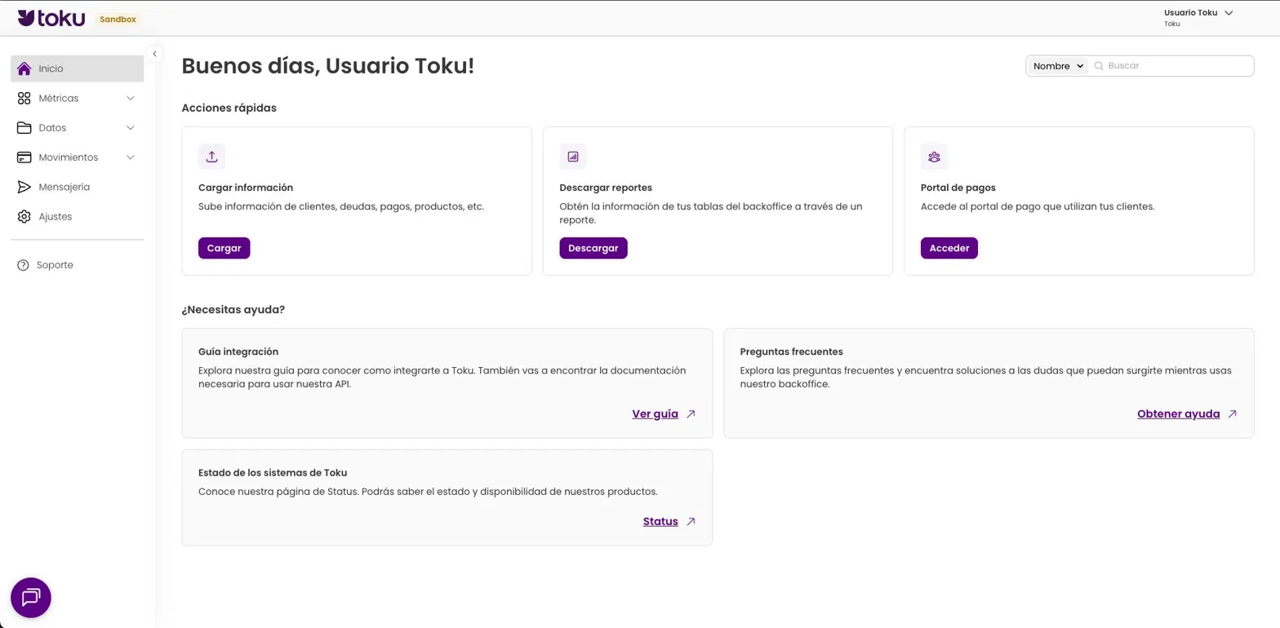Click the Acceder button
1280x628 pixels.
click(x=949, y=248)
